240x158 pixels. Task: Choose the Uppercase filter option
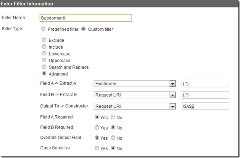(44, 60)
